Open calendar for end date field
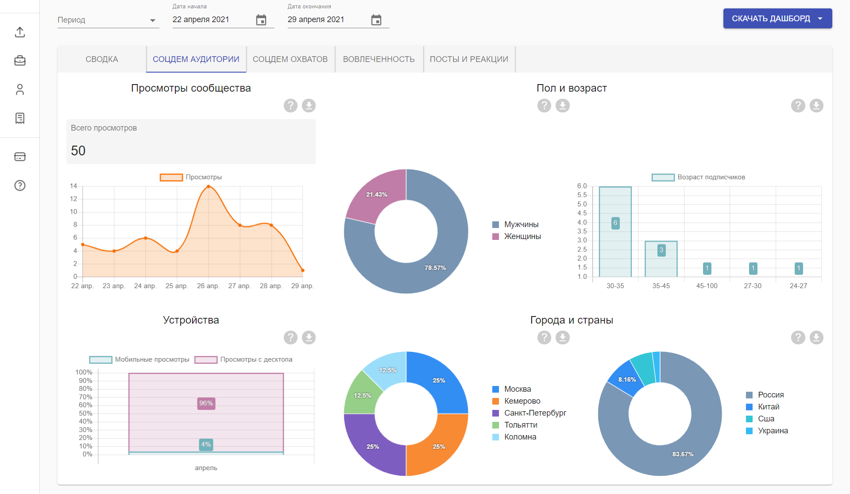Image resolution: width=850 pixels, height=494 pixels. tap(376, 20)
